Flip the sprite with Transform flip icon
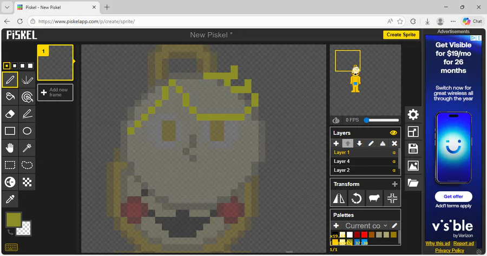The image size is (487, 256). (x=339, y=198)
